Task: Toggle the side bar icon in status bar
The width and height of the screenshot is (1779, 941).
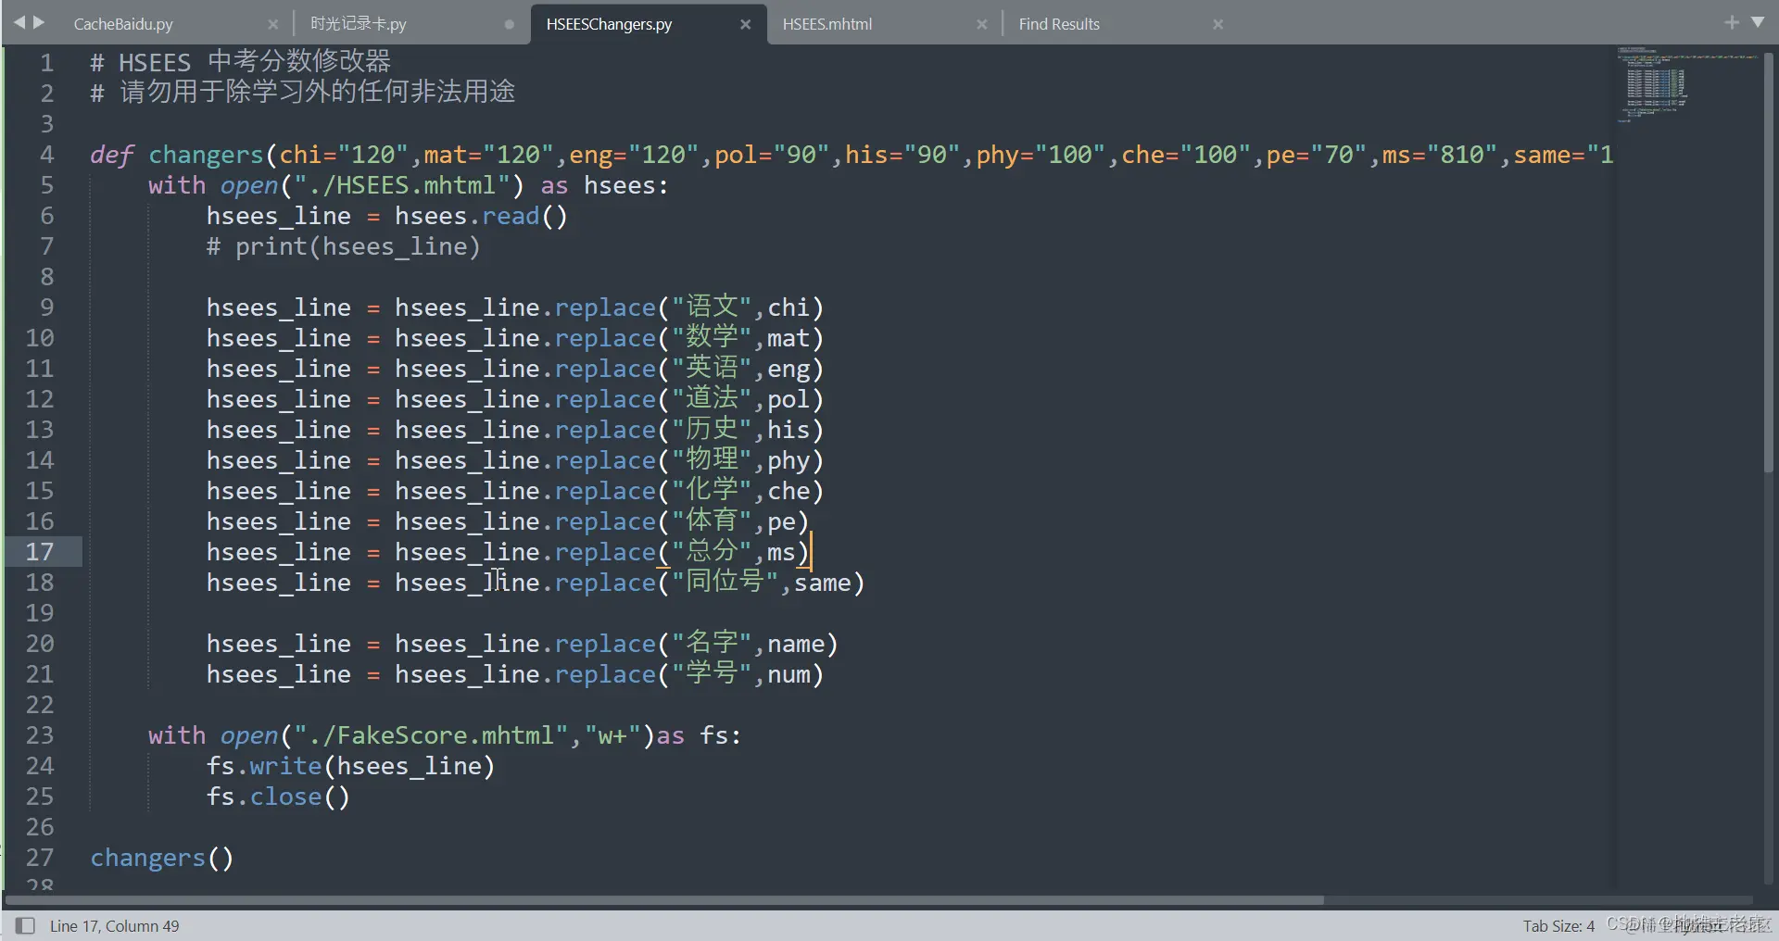Action: click(x=25, y=925)
